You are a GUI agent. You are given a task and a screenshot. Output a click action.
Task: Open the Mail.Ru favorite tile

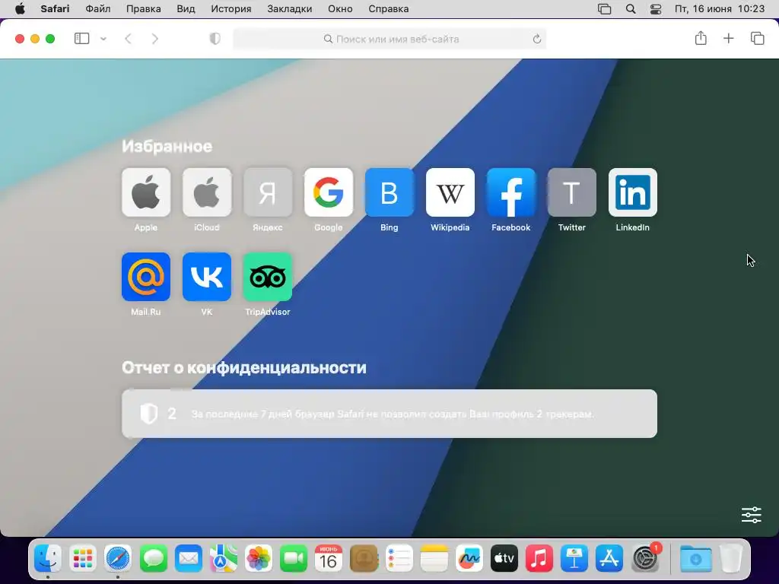click(146, 277)
